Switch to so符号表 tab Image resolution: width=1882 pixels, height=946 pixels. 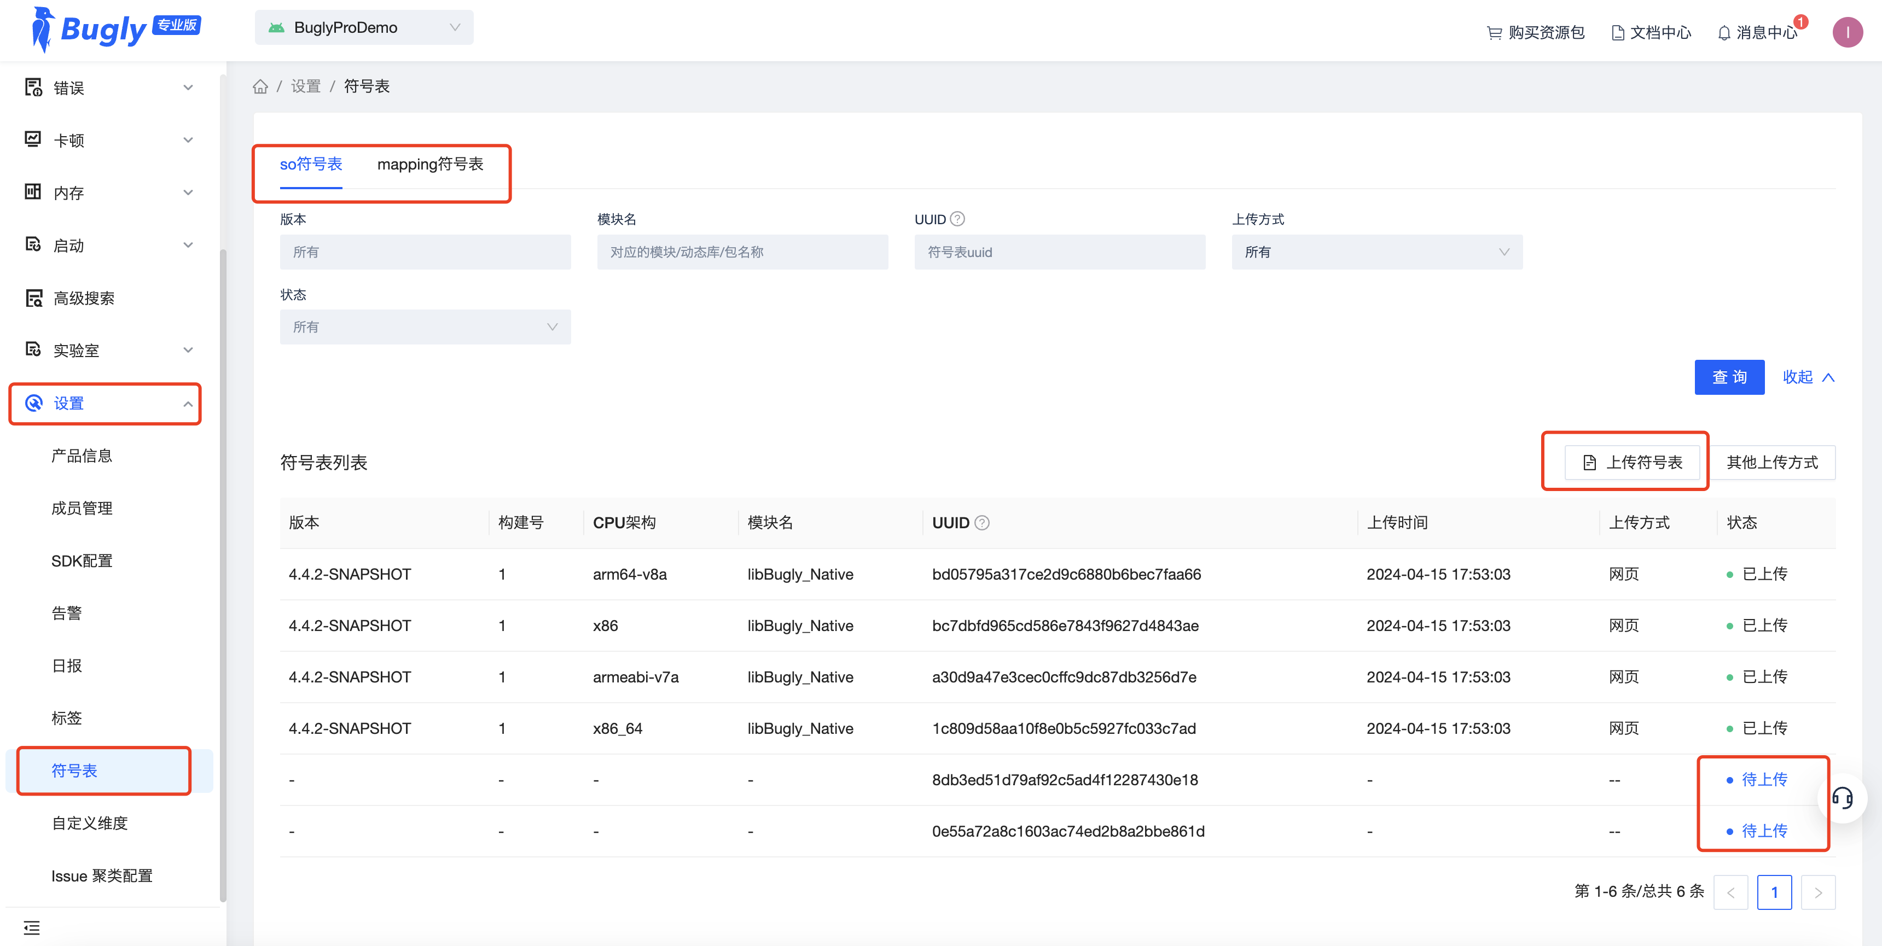(x=311, y=165)
